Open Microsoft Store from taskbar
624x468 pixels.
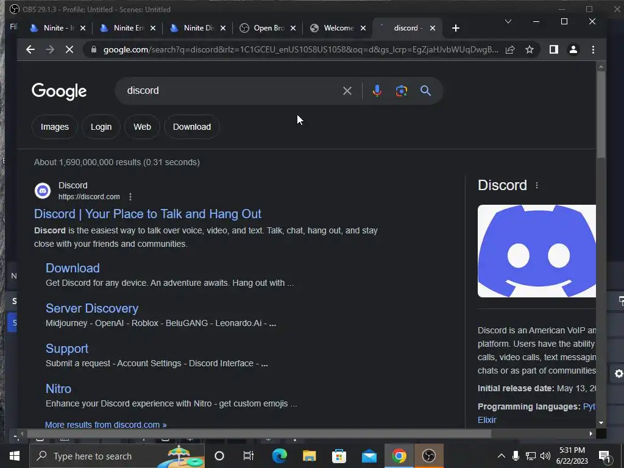339,456
